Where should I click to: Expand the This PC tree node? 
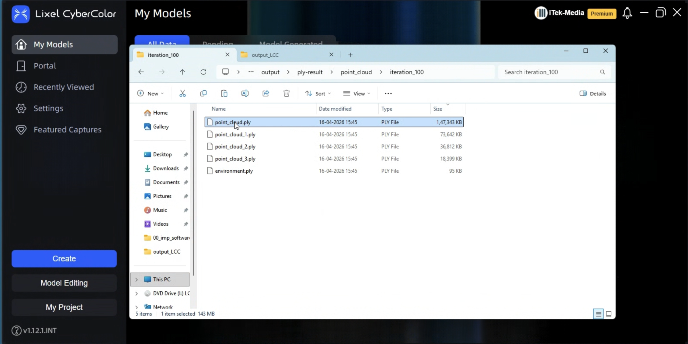(137, 279)
